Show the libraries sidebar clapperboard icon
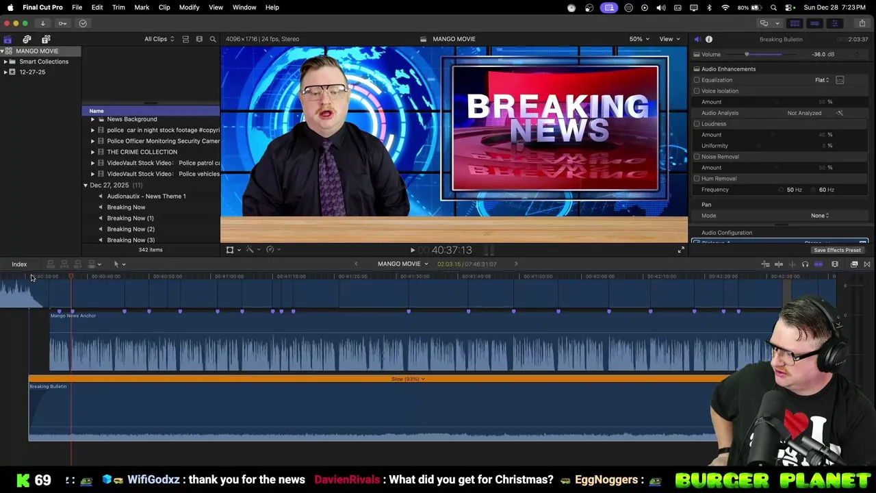 8,39
